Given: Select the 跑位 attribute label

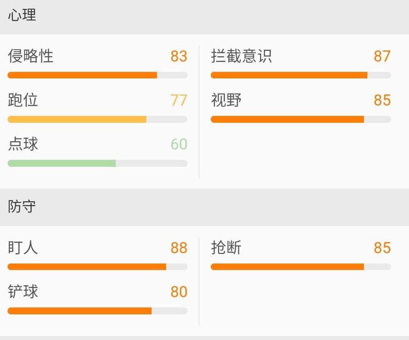Looking at the screenshot, I should [x=23, y=100].
